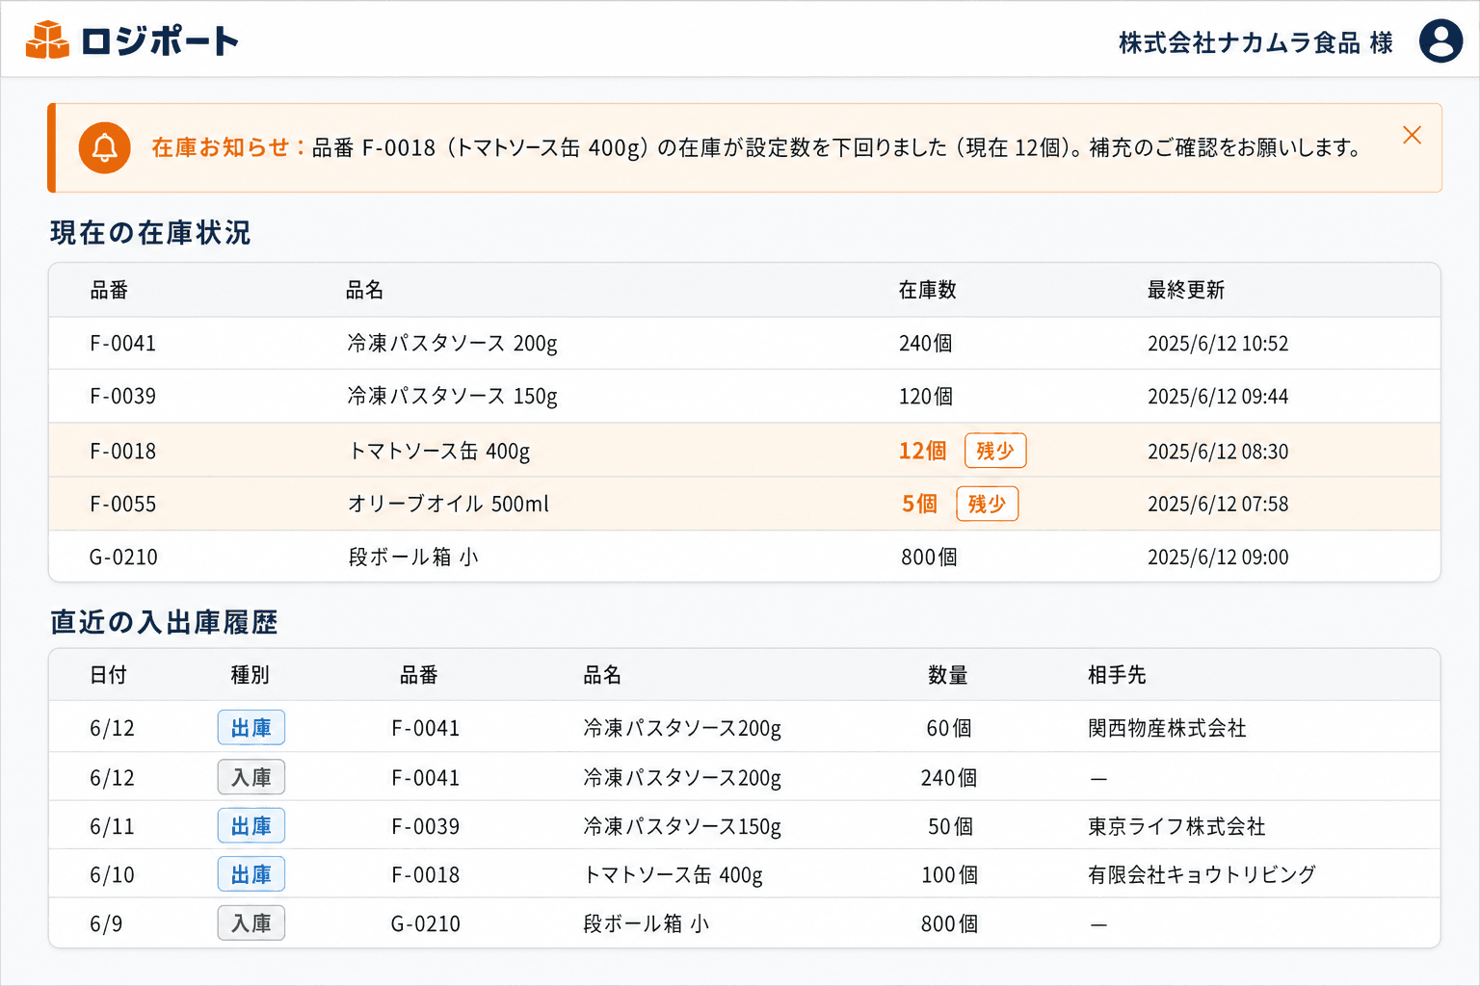Click the 品名 header in 現在の在庫状況 table
Viewport: 1480px width, 986px height.
coord(365,290)
